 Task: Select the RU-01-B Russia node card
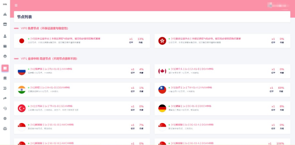coord(82,71)
